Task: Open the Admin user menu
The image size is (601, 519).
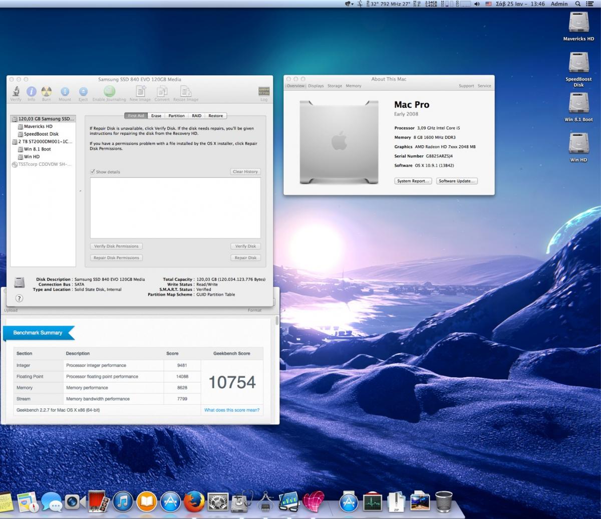Action: click(559, 4)
